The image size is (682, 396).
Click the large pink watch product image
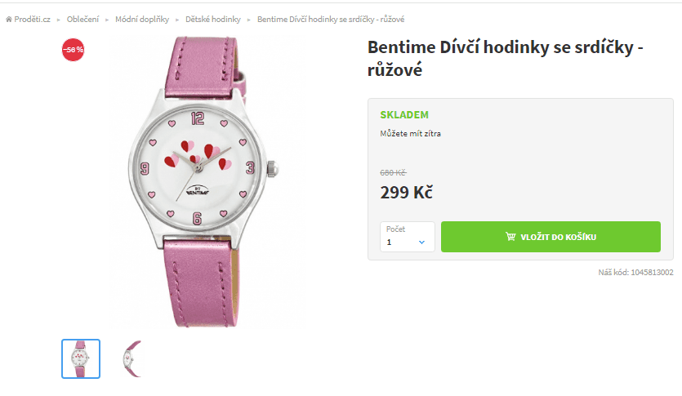coord(203,182)
